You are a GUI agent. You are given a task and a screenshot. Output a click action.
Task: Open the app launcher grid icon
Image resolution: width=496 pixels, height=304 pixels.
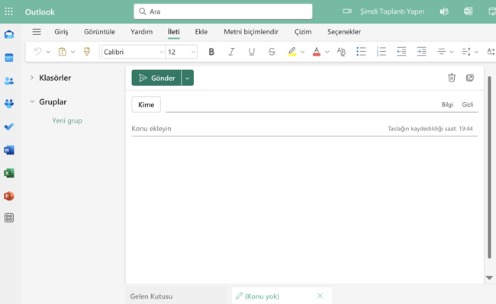(x=9, y=11)
